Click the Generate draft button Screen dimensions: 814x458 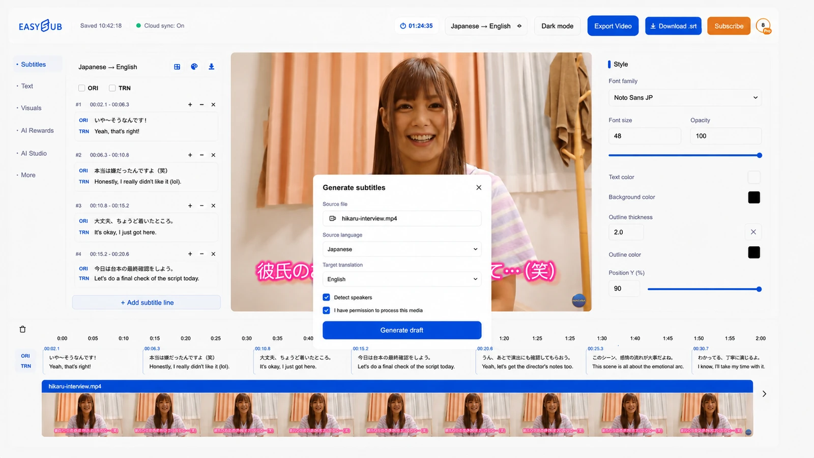click(402, 330)
